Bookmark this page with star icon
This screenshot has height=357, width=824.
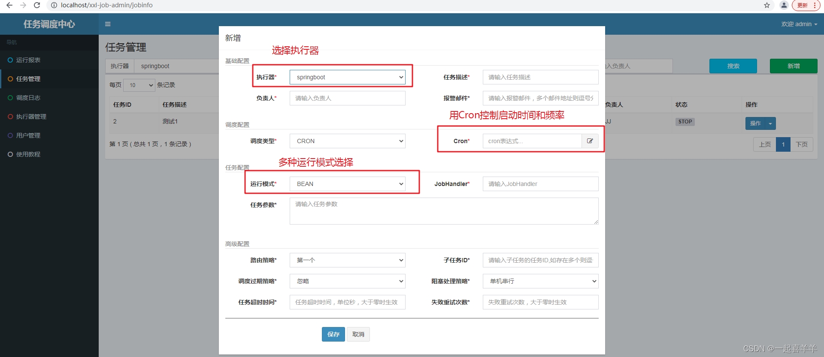coord(767,5)
